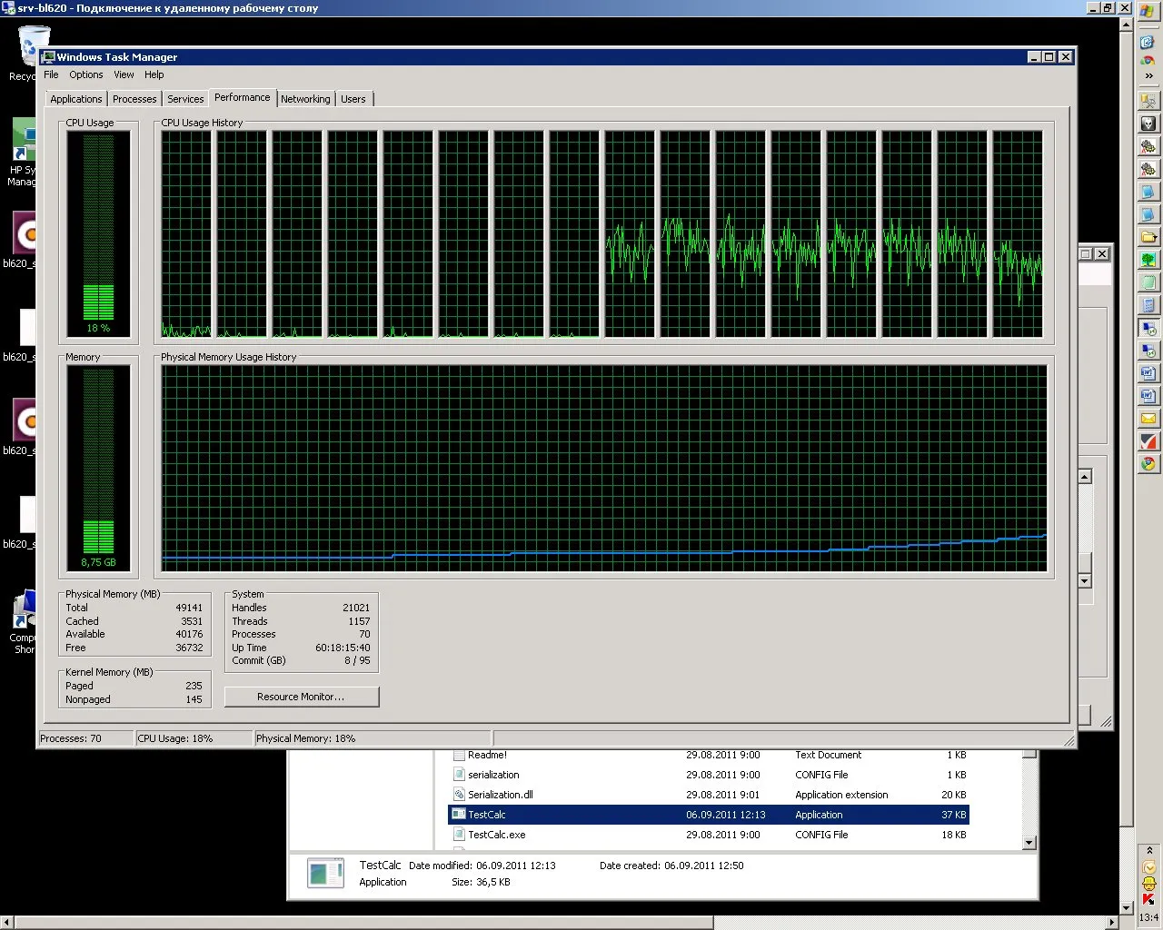Switch to the calculator taskbar button

click(1148, 304)
